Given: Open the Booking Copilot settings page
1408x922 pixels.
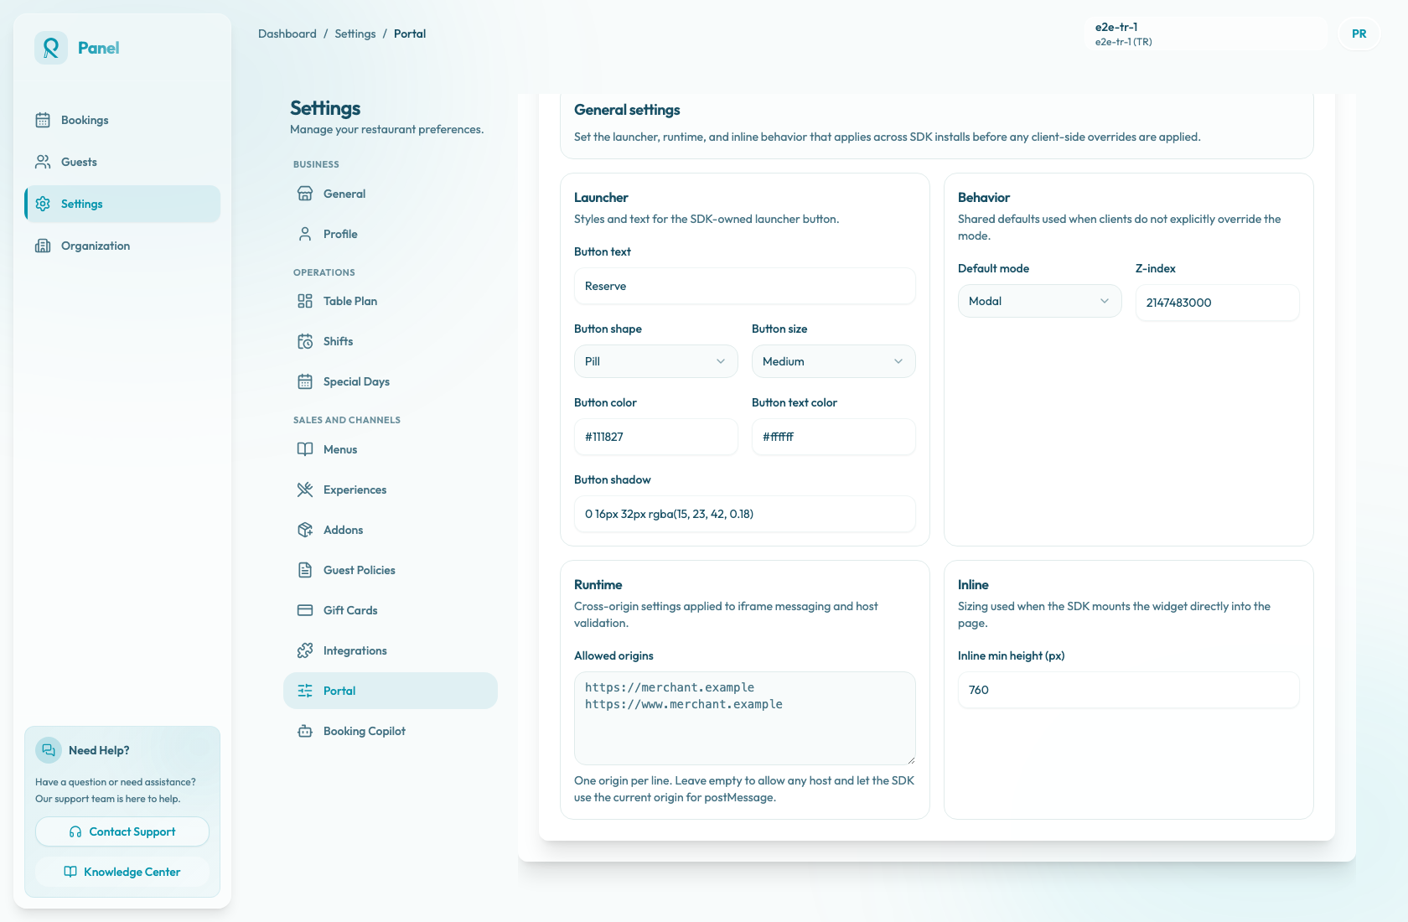Looking at the screenshot, I should pos(391,731).
